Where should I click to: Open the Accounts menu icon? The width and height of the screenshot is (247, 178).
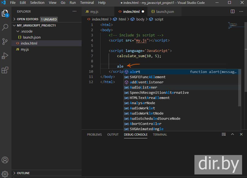point(5,160)
